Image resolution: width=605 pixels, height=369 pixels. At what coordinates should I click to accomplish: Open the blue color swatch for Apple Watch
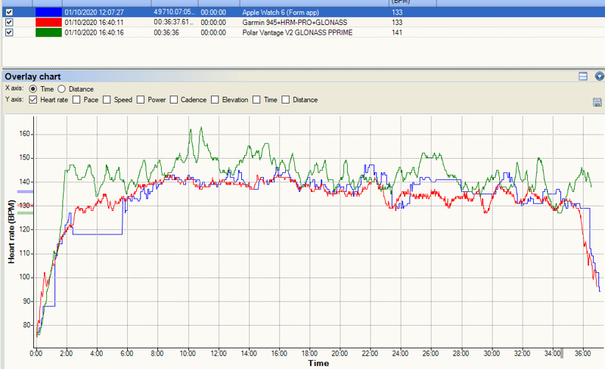pos(48,12)
